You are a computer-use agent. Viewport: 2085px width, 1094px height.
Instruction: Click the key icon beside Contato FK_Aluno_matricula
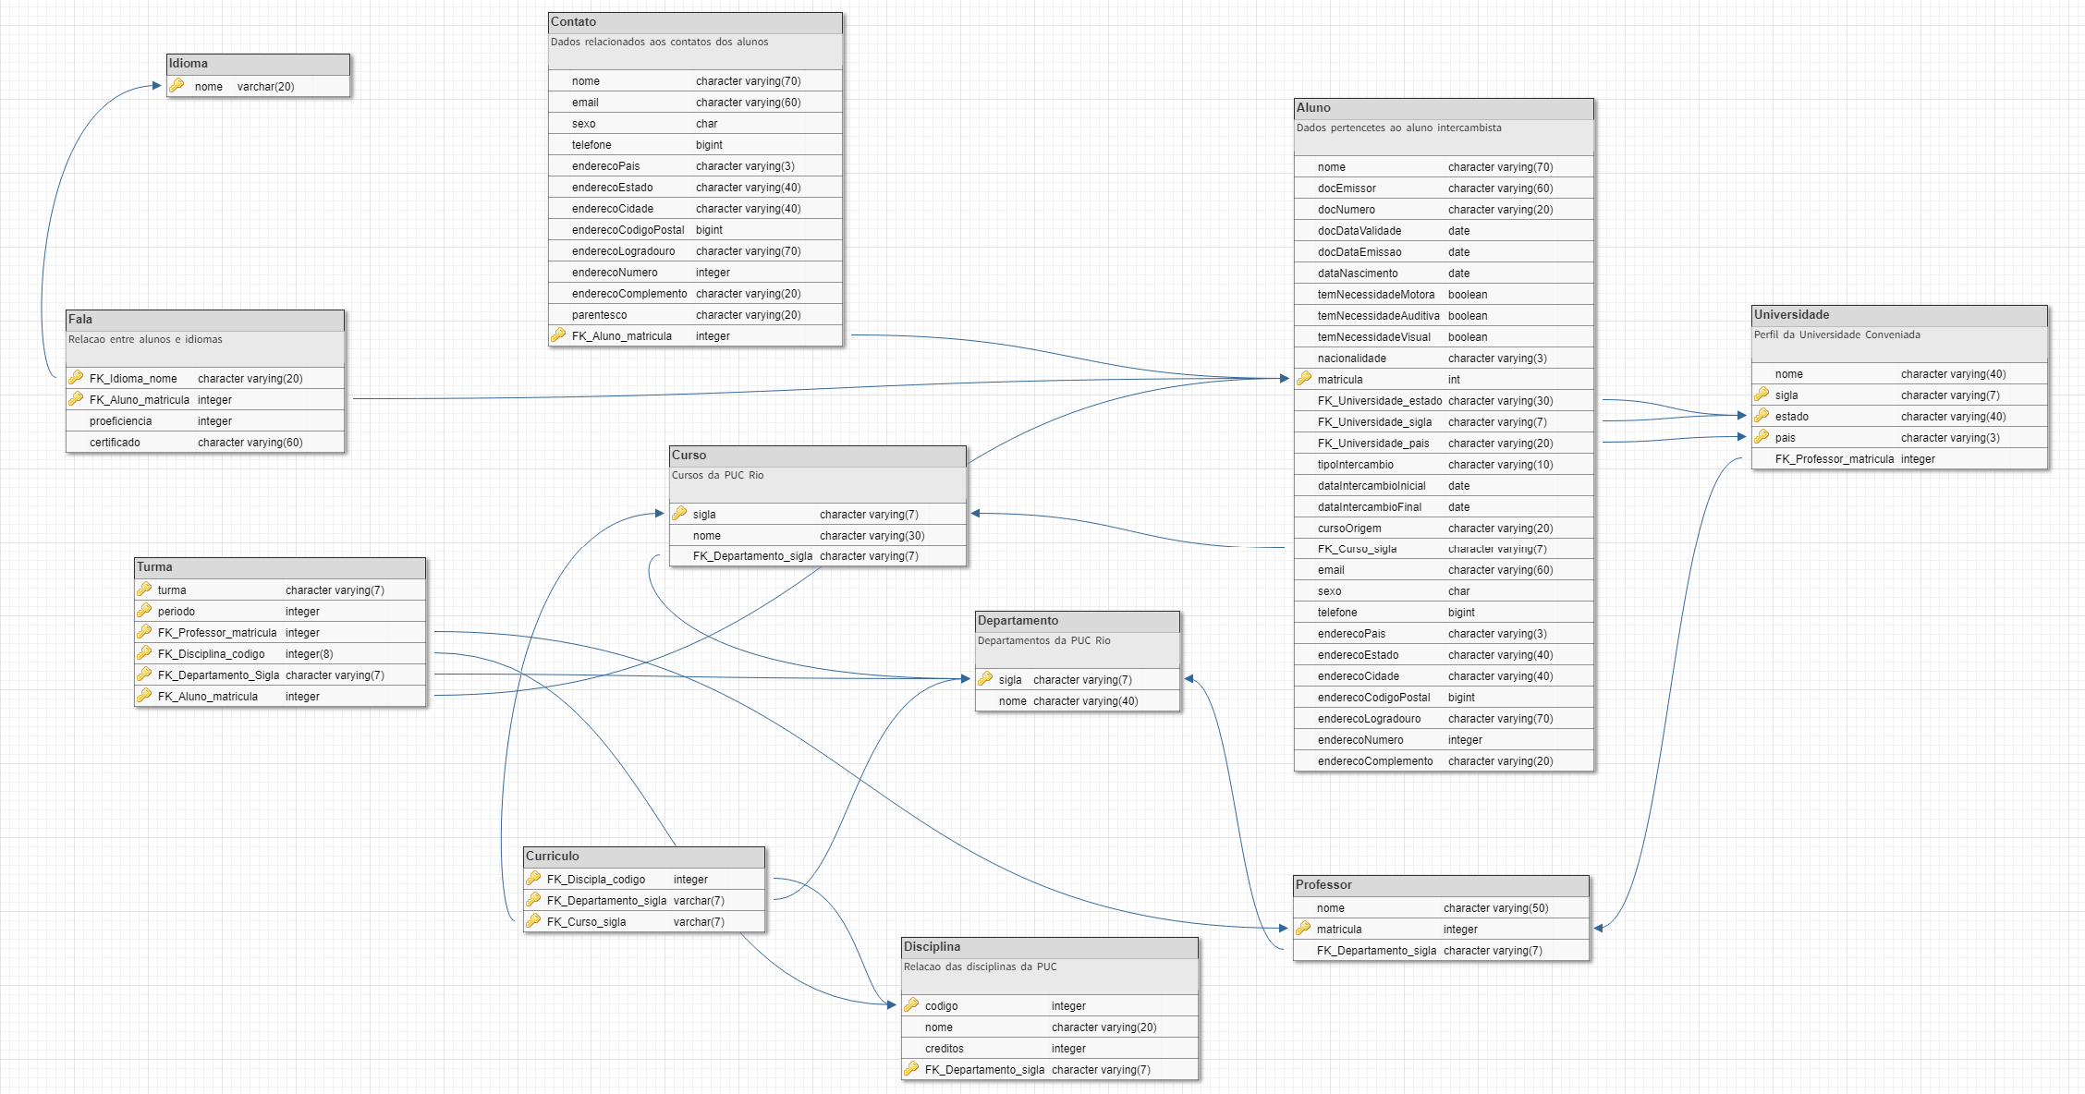(558, 334)
